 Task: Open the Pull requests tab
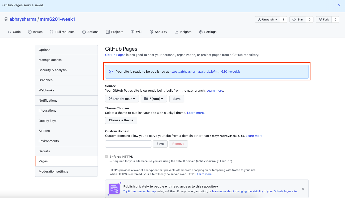pyautogui.click(x=62, y=32)
